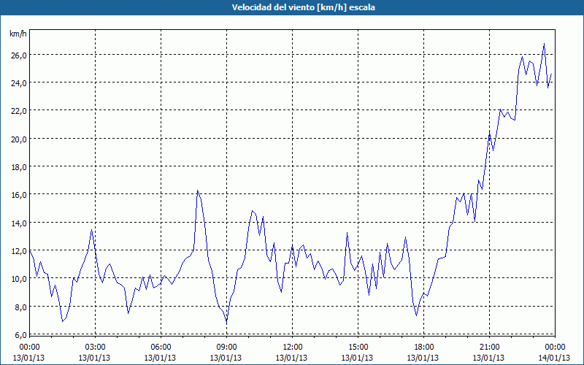
Task: Click the 12:00 time label
Action: pos(293,347)
